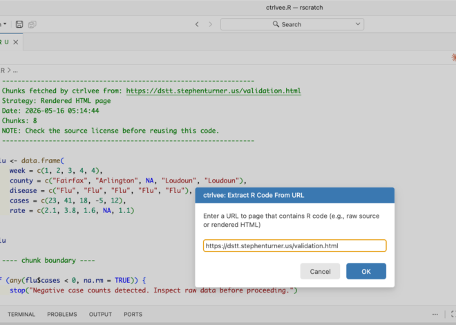
Task: Click the data.frame( assignment line
Action: click(x=32, y=160)
